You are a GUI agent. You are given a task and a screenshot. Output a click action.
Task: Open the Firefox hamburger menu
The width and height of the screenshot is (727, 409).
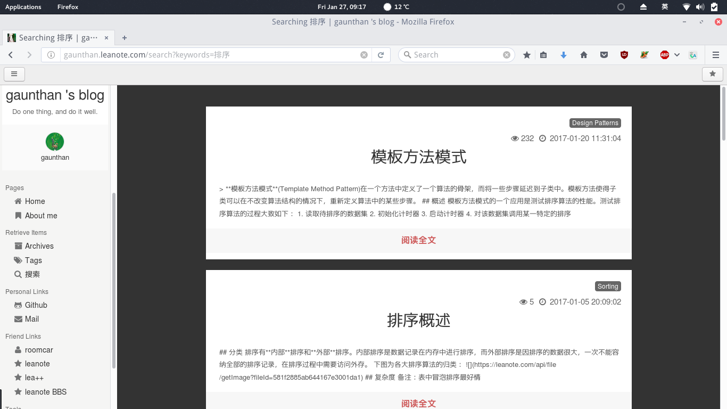[x=716, y=55]
